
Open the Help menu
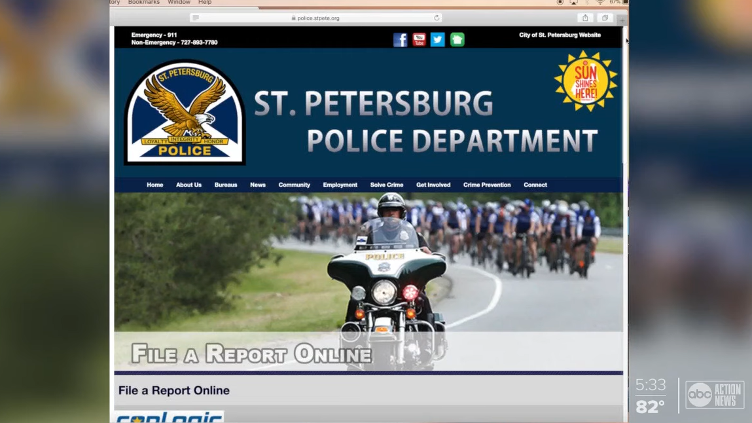[x=205, y=3]
